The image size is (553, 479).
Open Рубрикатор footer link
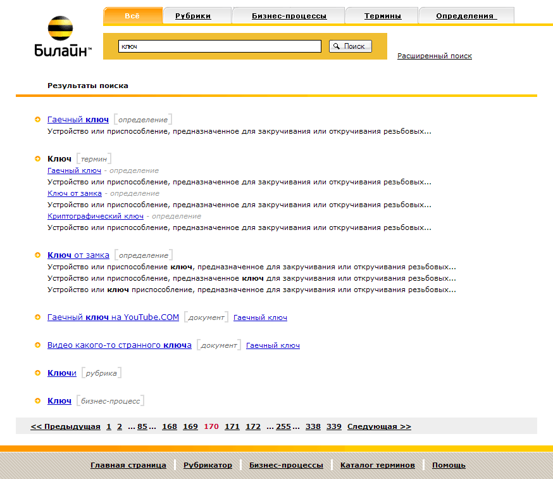[x=208, y=465]
